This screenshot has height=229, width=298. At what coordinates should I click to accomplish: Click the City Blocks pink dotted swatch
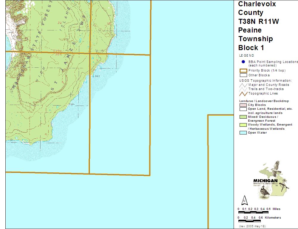[243, 105]
